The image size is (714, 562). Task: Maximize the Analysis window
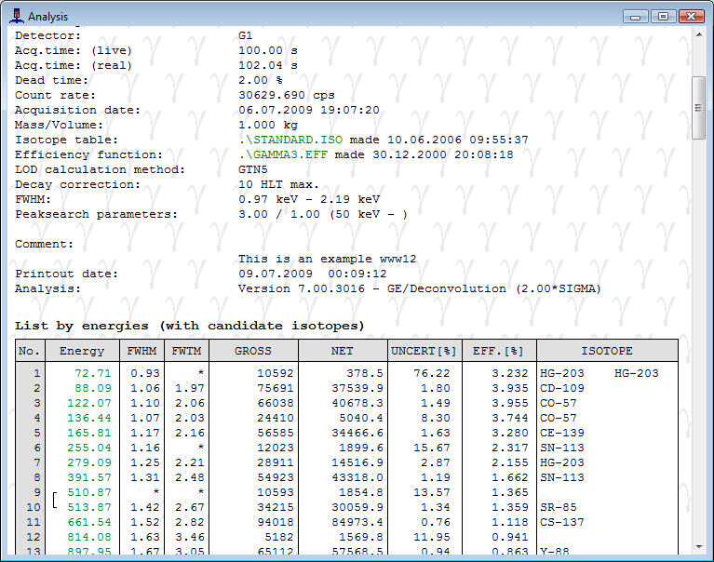[663, 16]
